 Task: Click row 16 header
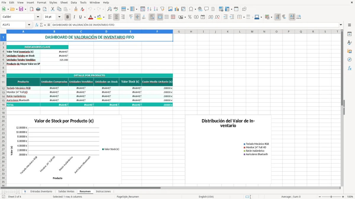(3, 105)
